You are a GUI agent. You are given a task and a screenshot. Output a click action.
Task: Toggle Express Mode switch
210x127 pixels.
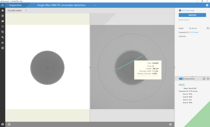coord(181,79)
